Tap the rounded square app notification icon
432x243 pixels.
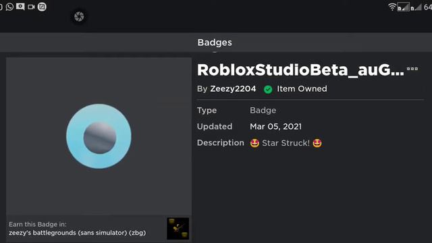[42, 7]
